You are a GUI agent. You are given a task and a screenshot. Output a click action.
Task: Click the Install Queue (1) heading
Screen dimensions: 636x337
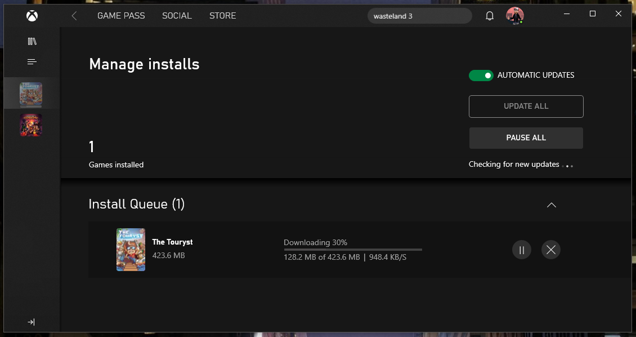click(137, 204)
